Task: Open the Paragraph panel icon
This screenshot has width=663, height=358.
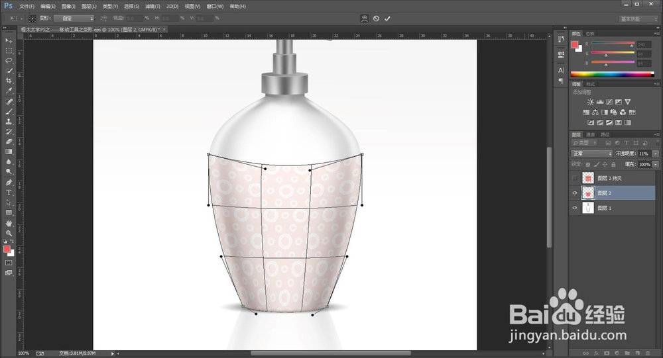Action: point(561,81)
